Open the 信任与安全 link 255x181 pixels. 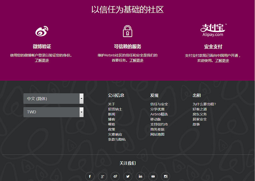[159, 104]
